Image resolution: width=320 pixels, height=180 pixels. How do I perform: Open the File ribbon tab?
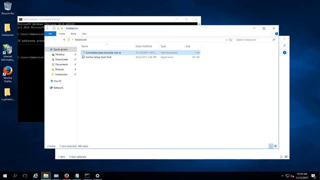50,33
